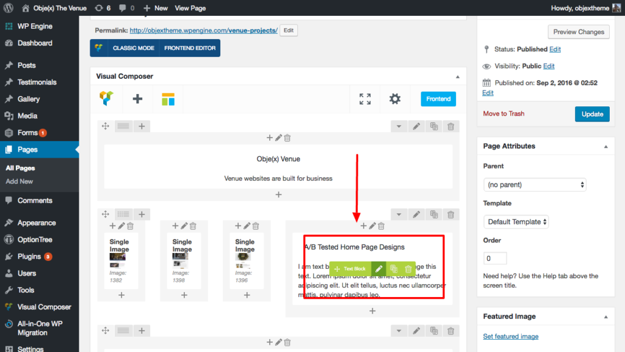Viewport: 625px width, 352px height.
Task: Add an element below Image 1396
Action: [x=247, y=295]
